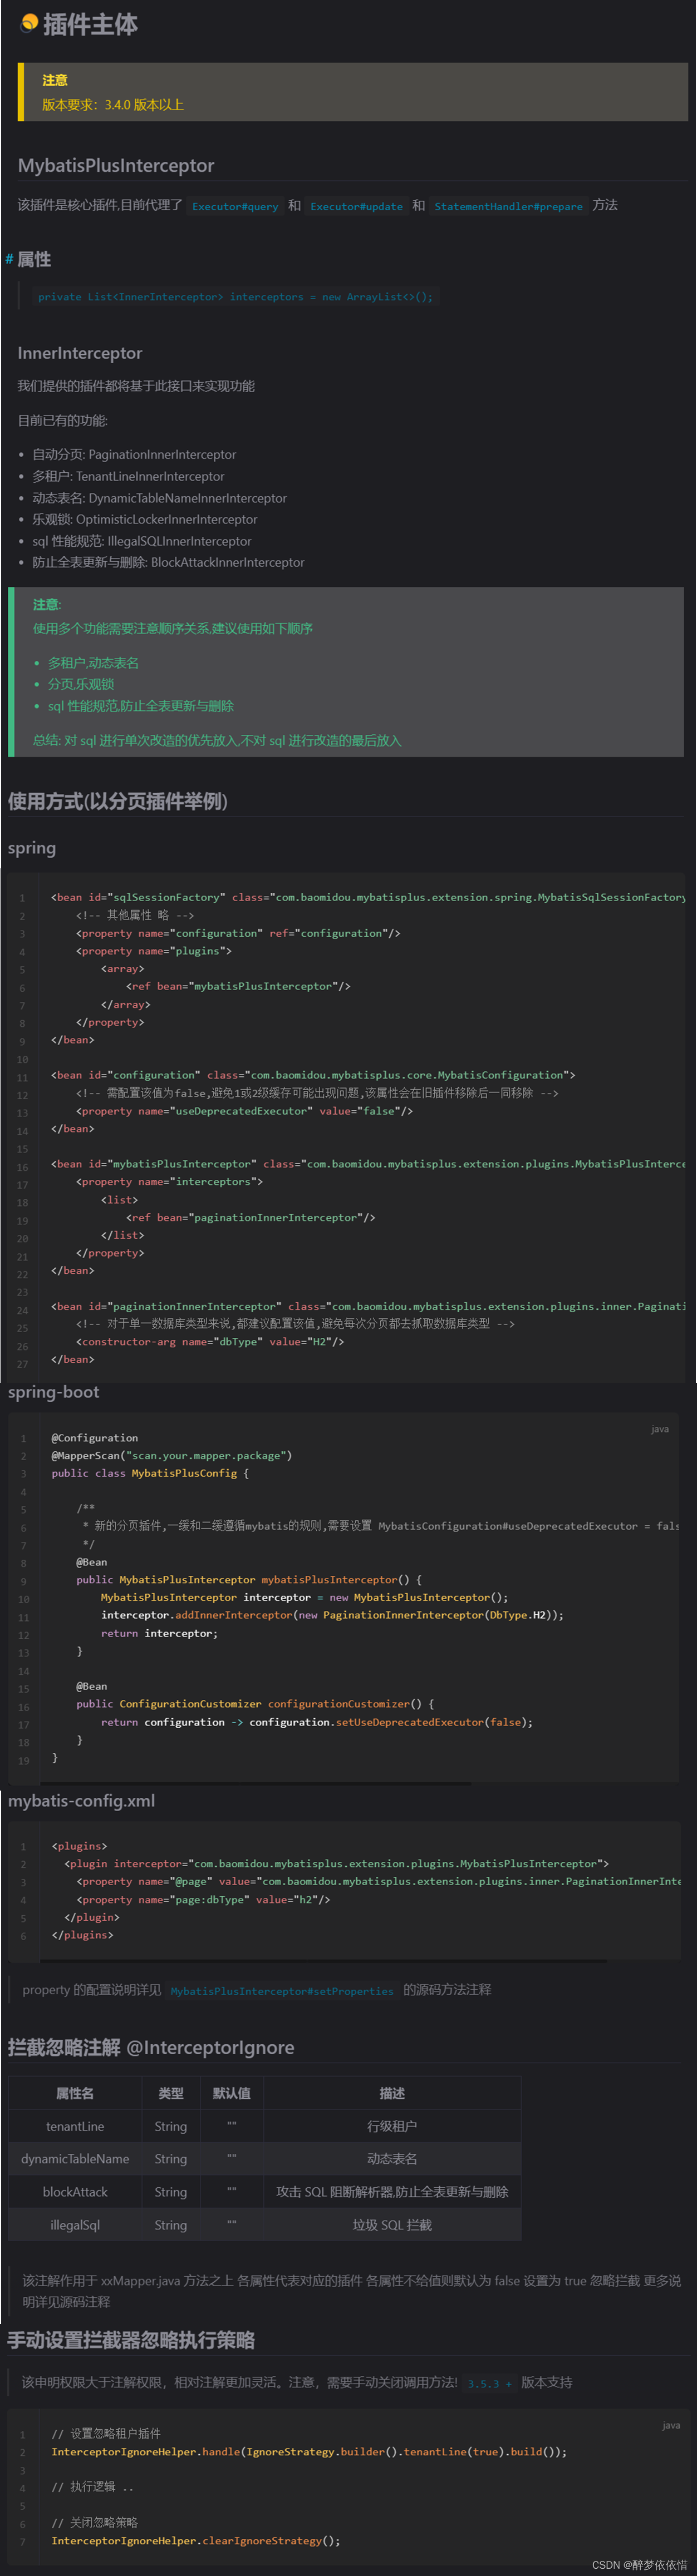Click the private List<InnerInterceptor> interceptors code line

pos(235,296)
